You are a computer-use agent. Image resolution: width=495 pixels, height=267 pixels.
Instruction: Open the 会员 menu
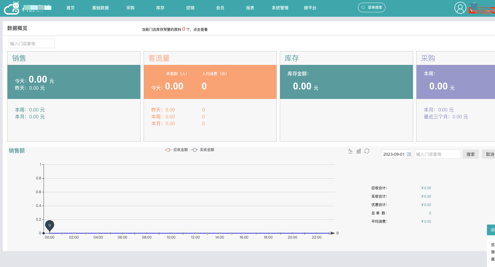click(x=220, y=8)
